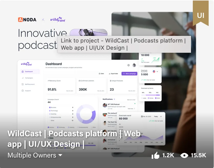This screenshot has width=214, height=168.
Task: Click the first NFT 365 Podcast notification avatar
Action: (x=105, y=105)
